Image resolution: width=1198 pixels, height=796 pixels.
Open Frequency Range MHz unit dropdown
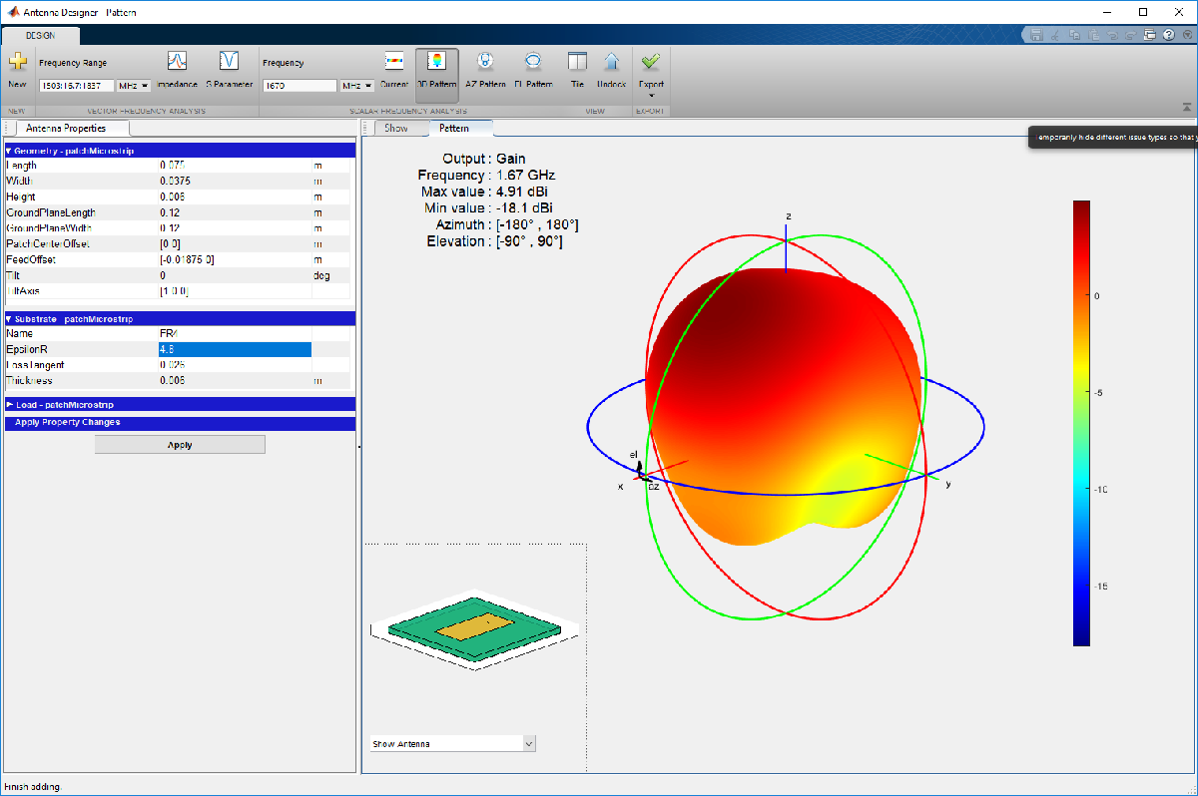coord(135,86)
